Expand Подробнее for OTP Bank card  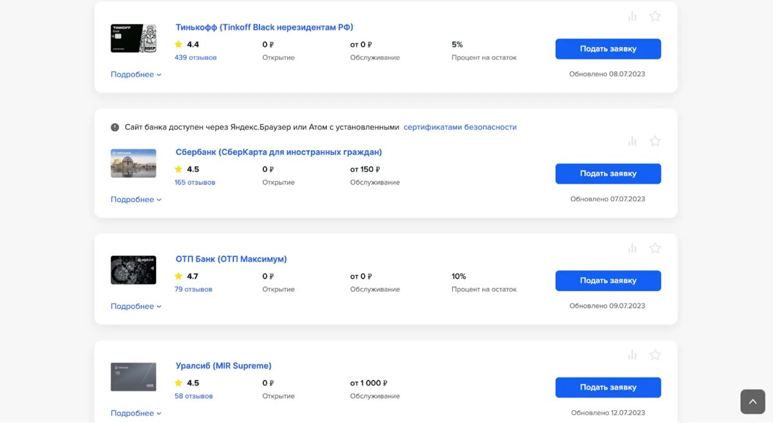135,306
